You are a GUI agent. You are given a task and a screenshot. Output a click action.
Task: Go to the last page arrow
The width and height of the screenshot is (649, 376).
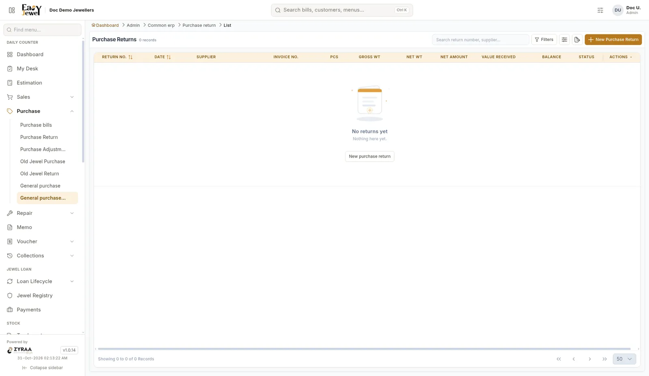coord(604,359)
